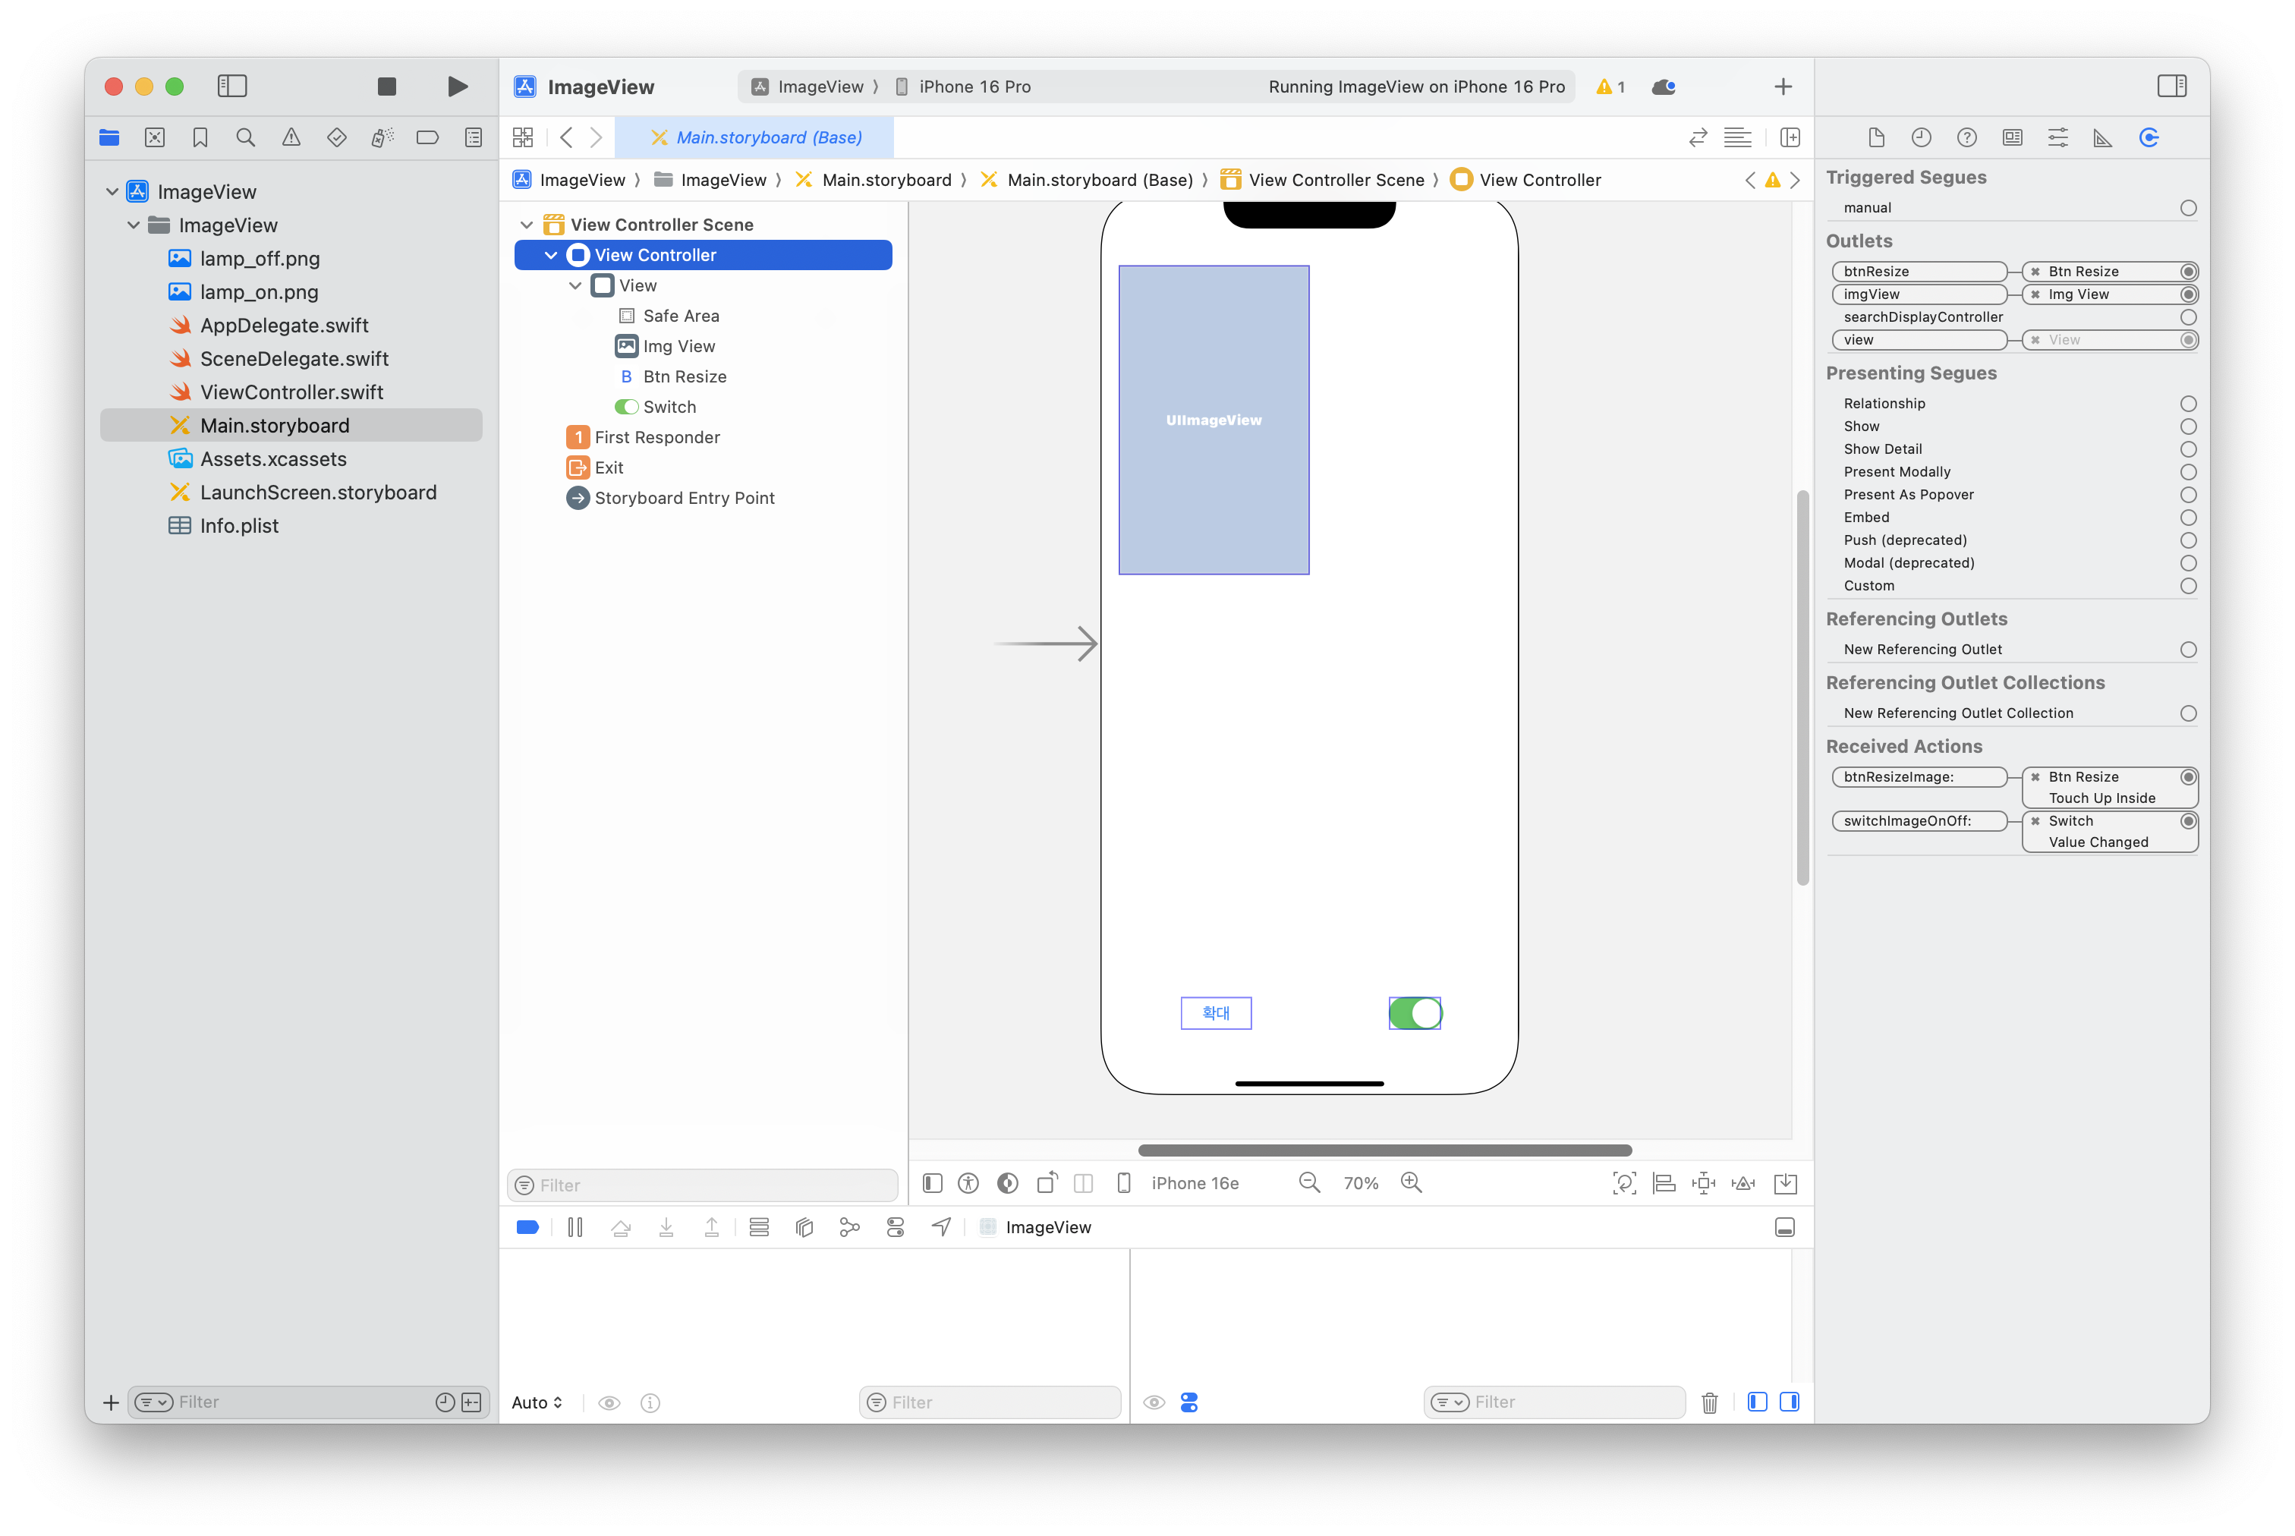Open the Find navigator magnifier icon
2295x1536 pixels.
(246, 137)
